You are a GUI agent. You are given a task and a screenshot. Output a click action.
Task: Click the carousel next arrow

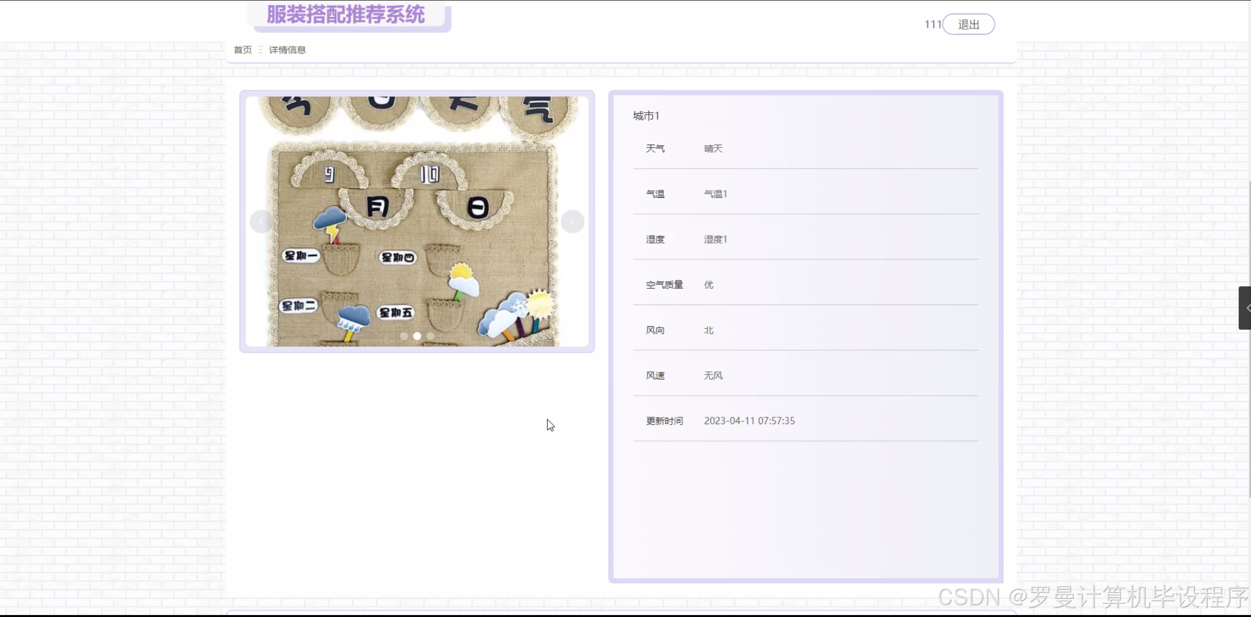[572, 221]
